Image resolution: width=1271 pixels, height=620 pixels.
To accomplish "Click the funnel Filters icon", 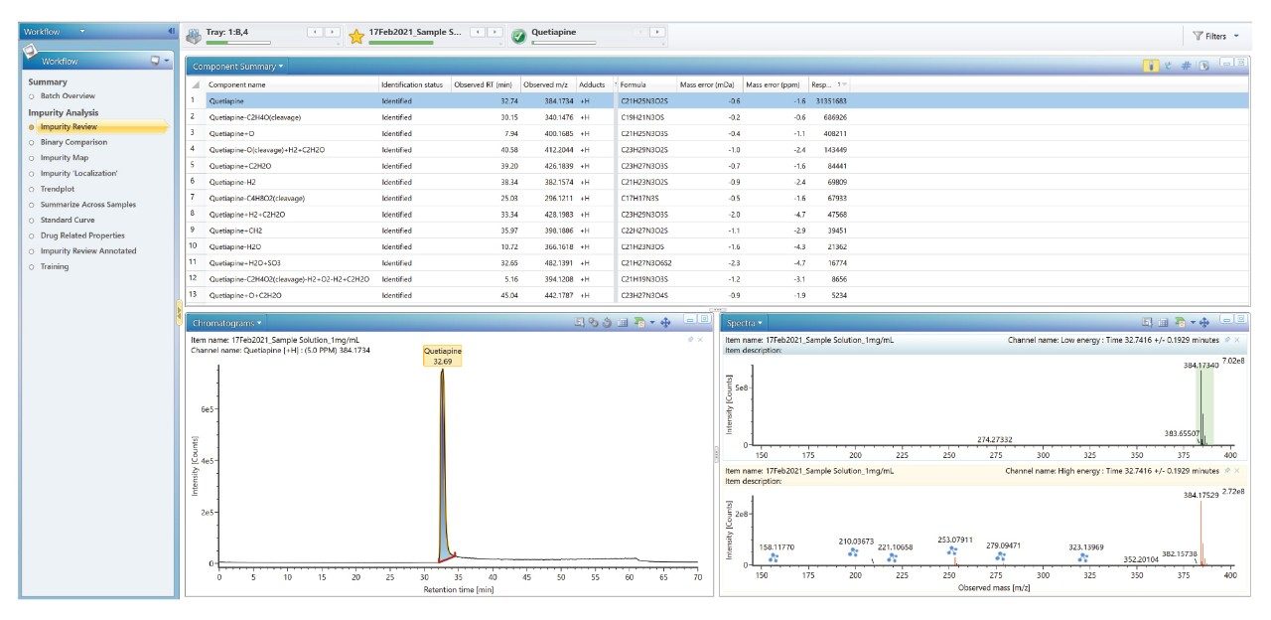I will tap(1198, 36).
